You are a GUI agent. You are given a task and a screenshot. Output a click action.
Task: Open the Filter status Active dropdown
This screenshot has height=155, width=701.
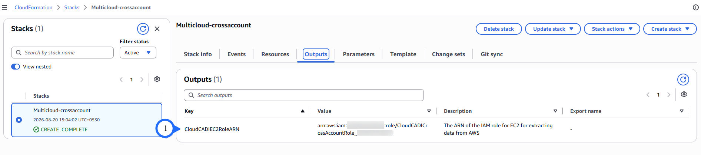138,53
